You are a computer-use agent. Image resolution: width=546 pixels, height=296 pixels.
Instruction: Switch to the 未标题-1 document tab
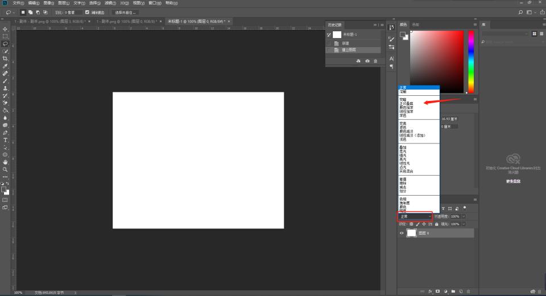click(x=195, y=21)
